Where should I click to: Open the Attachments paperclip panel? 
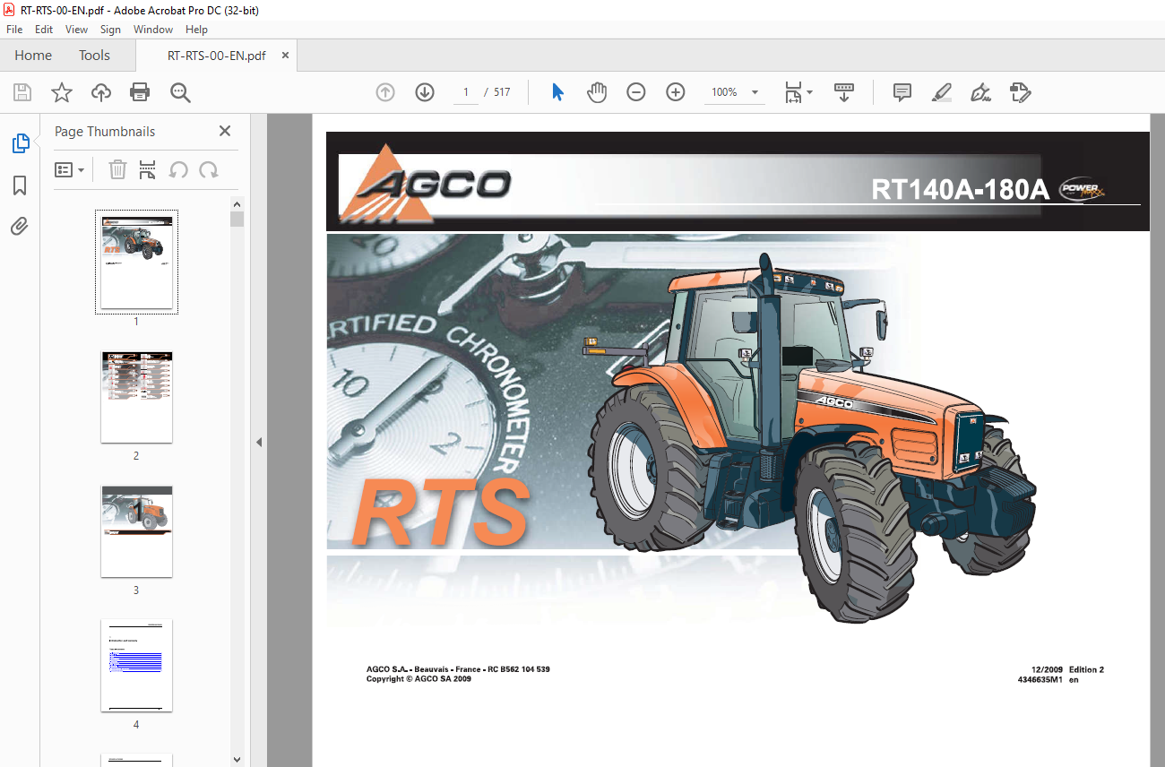click(x=20, y=227)
